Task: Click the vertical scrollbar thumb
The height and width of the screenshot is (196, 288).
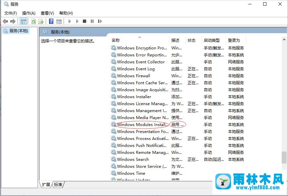Action: pyautogui.click(x=284, y=158)
